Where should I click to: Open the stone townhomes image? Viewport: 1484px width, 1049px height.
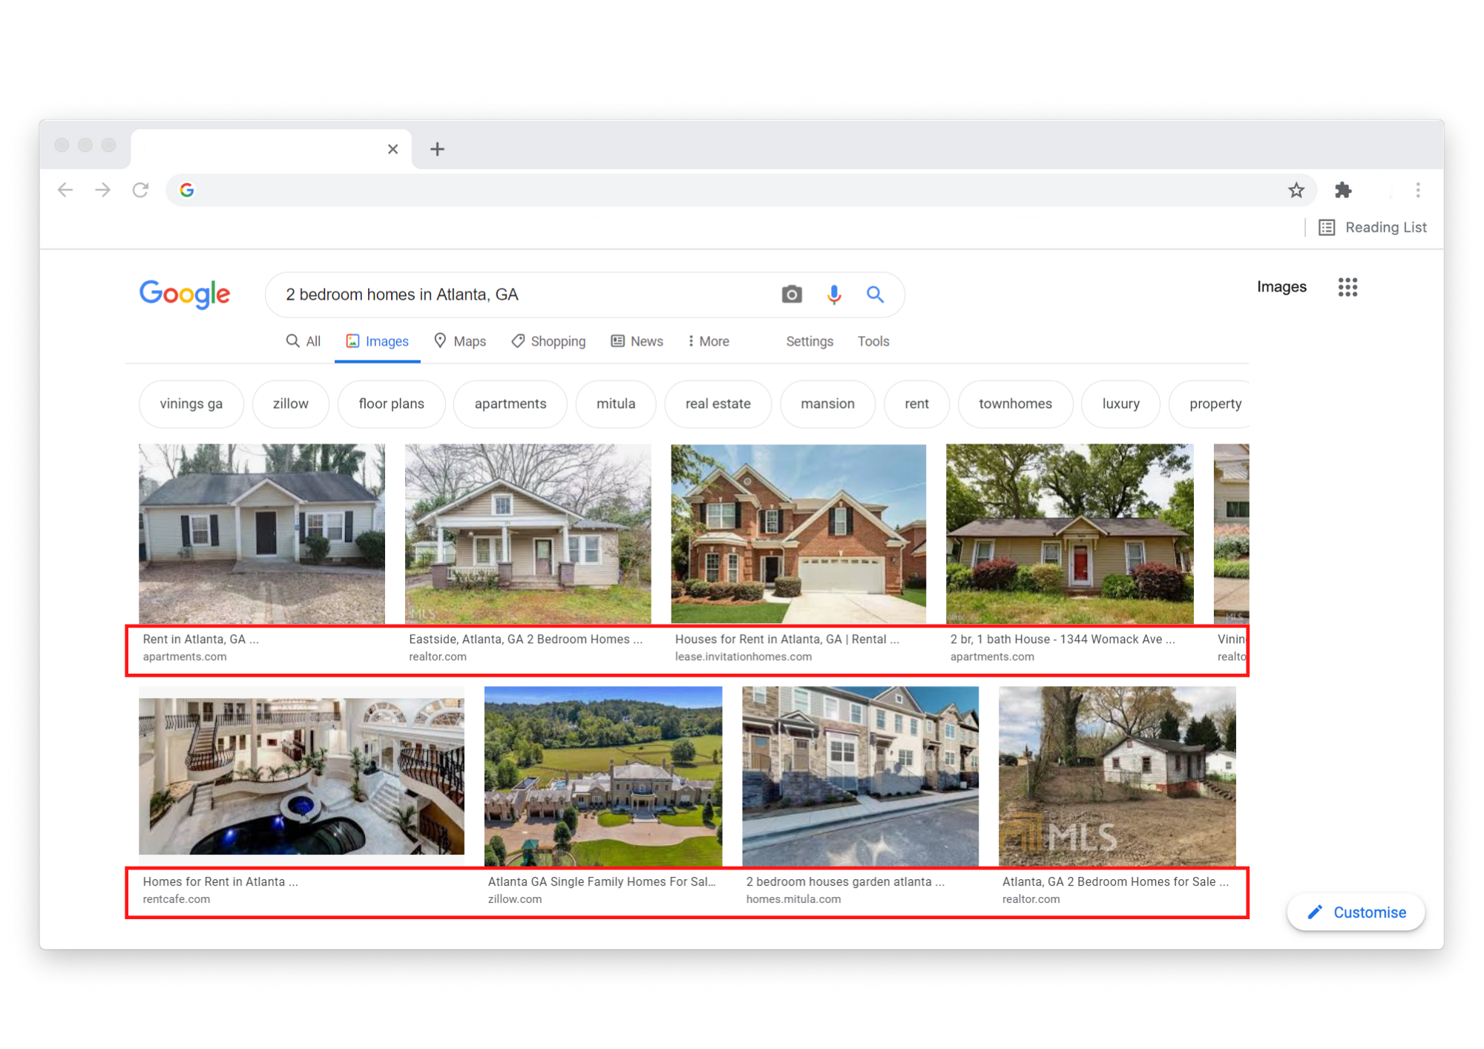[x=860, y=776]
